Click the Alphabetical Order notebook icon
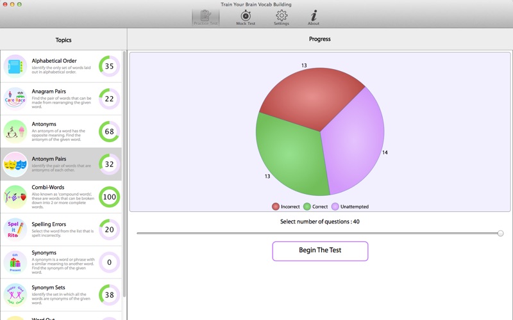Viewport: 513px width, 320px height. tap(15, 66)
